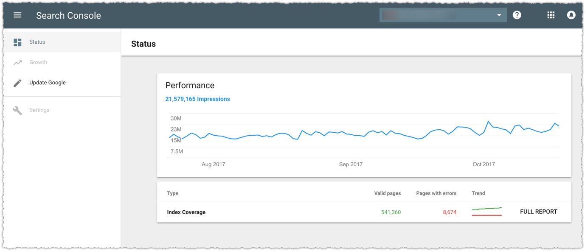This screenshot has width=585, height=251.
Task: Click the Pages with errors column header
Action: pyautogui.click(x=436, y=193)
